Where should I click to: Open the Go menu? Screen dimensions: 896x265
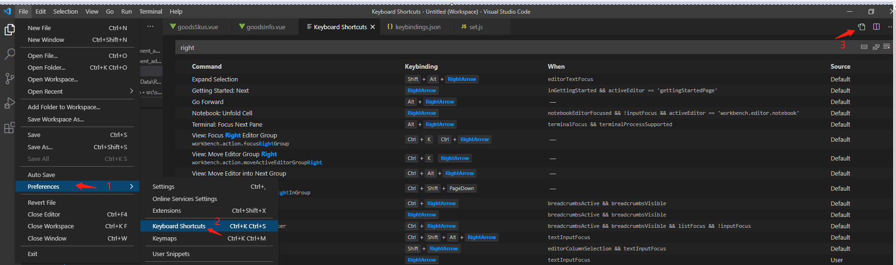tap(110, 11)
